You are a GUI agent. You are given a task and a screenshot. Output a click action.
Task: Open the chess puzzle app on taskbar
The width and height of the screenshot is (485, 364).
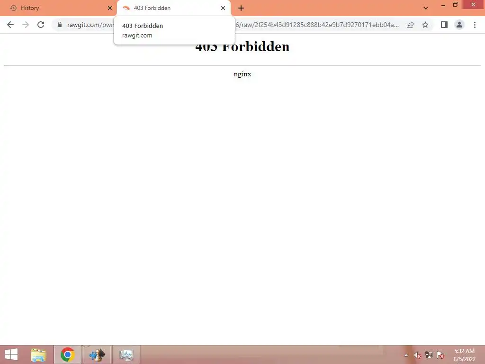97,355
